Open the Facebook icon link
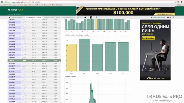This screenshot has height=103, width=184. [91, 17]
